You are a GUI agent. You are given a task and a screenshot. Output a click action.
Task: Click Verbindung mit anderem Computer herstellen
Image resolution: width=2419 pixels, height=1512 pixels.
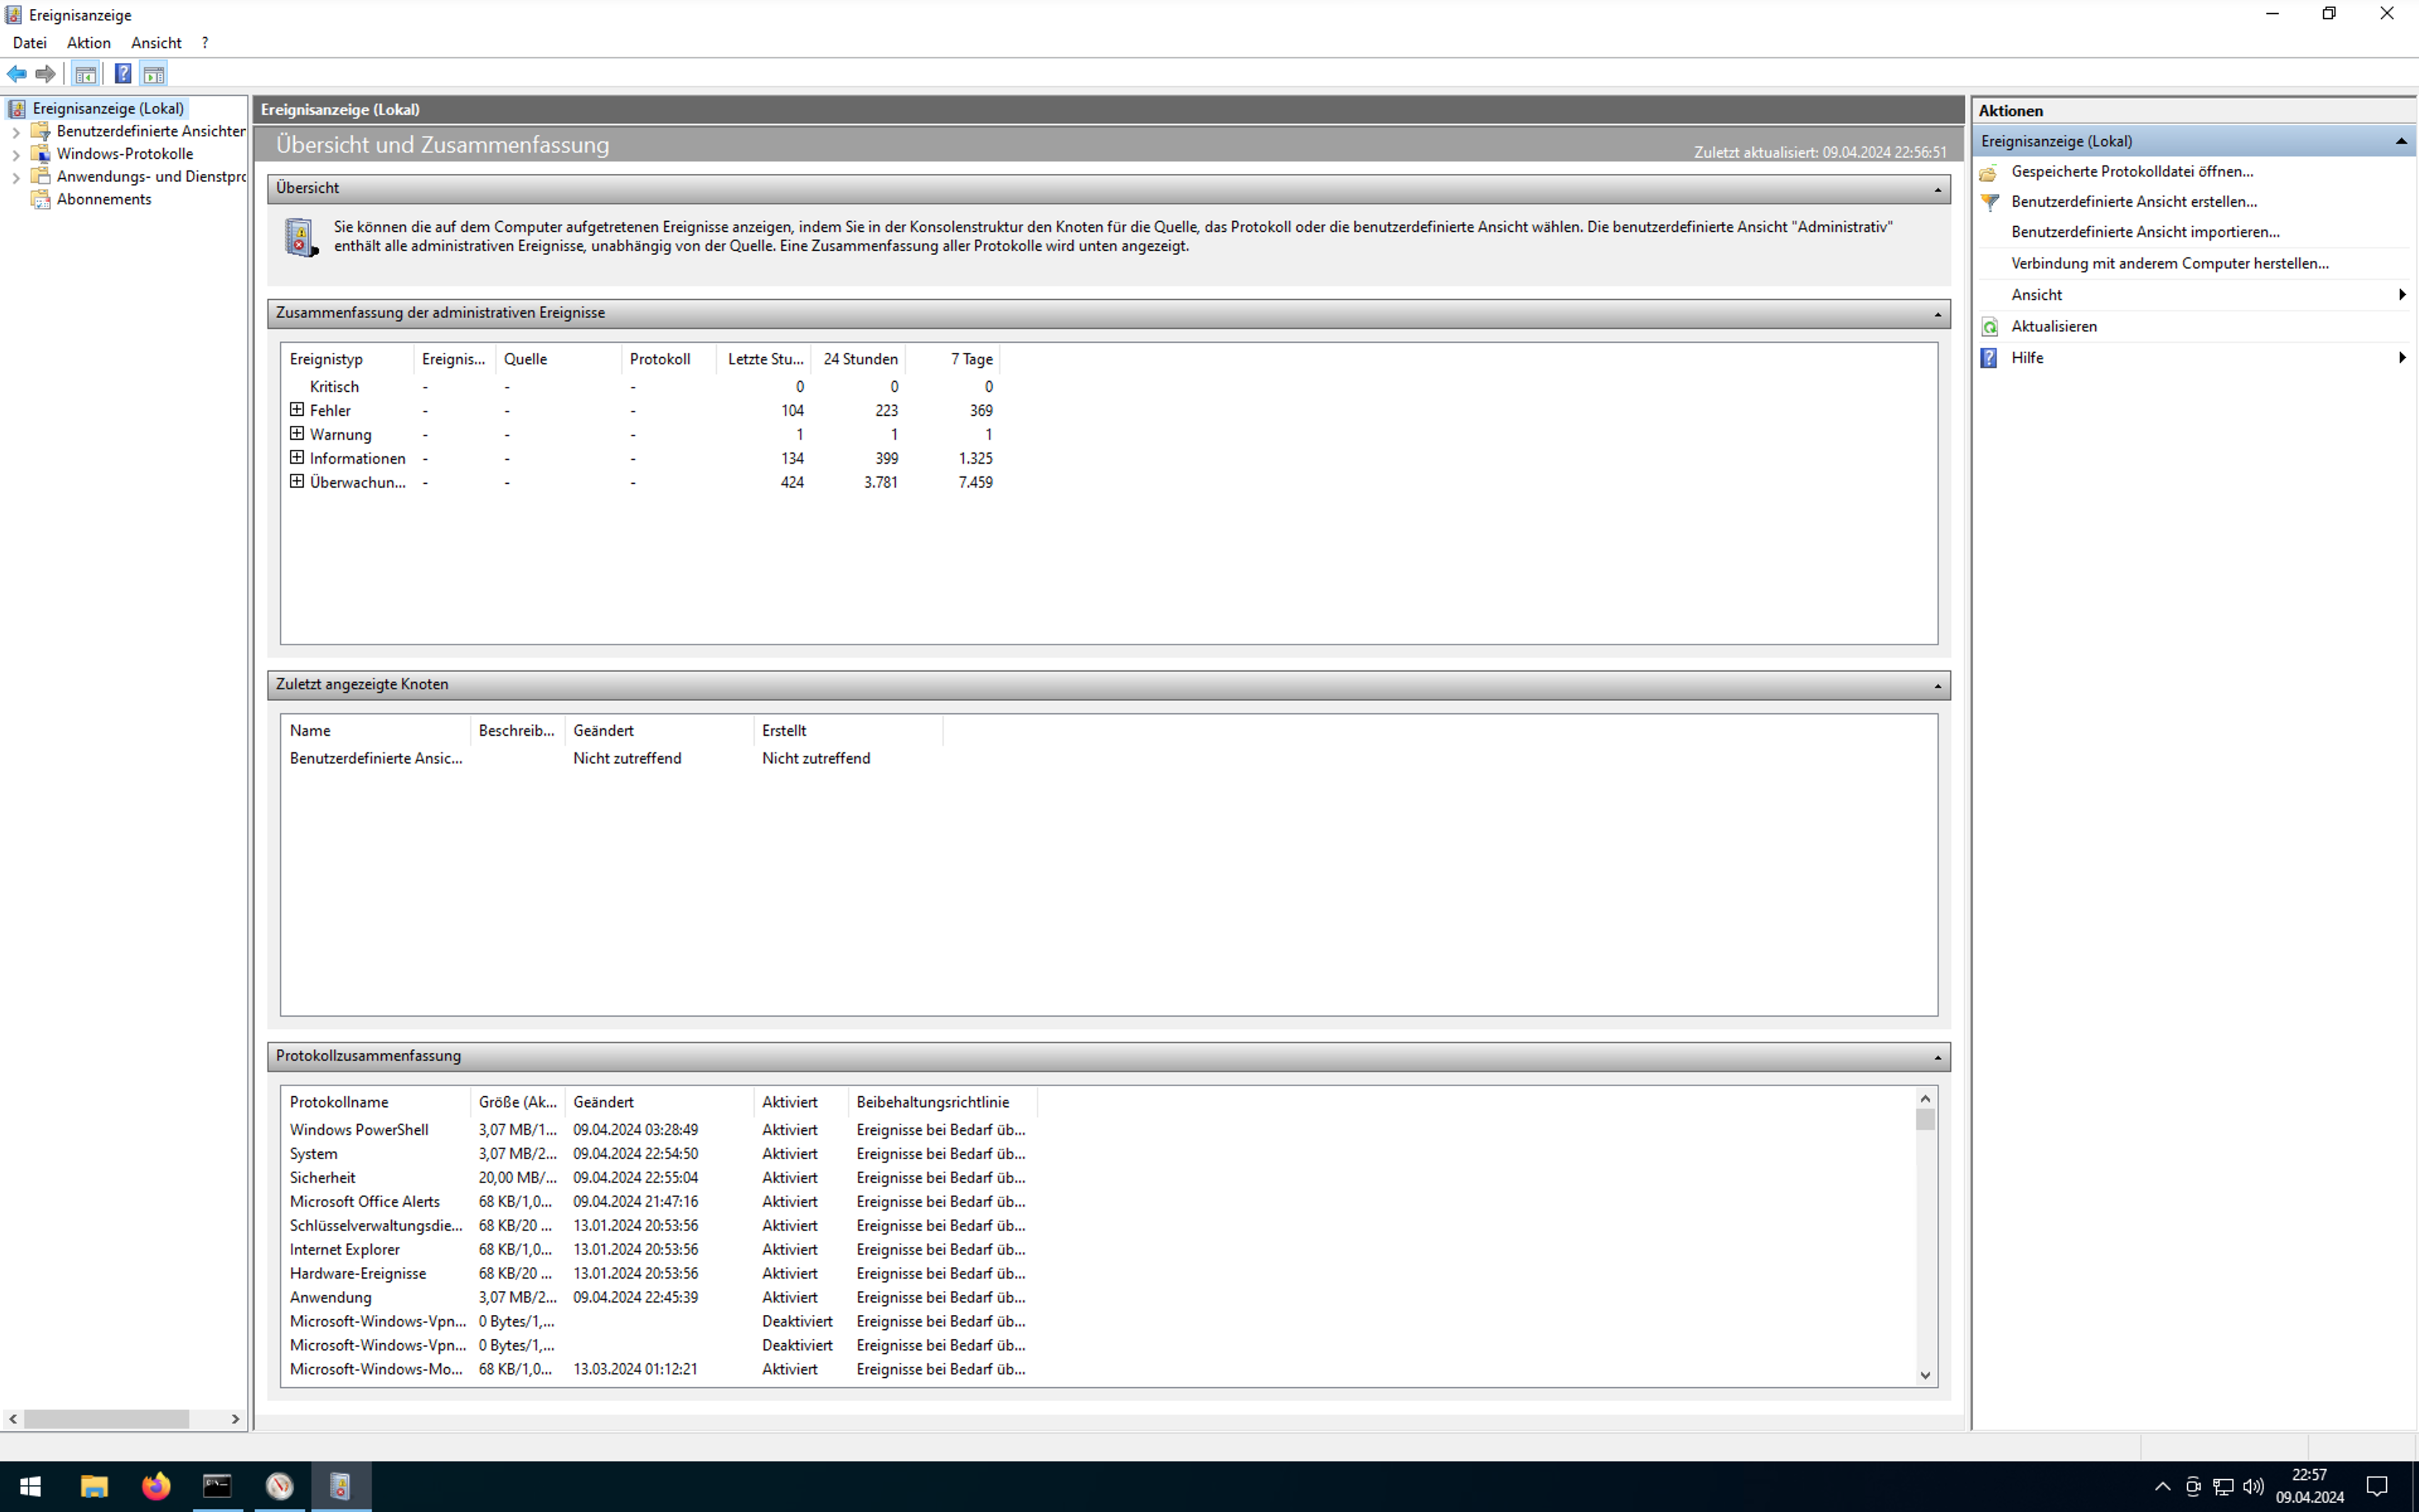pos(2169,263)
